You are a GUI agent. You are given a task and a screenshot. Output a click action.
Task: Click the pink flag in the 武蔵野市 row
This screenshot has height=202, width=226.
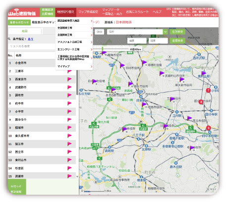[x=69, y=87]
